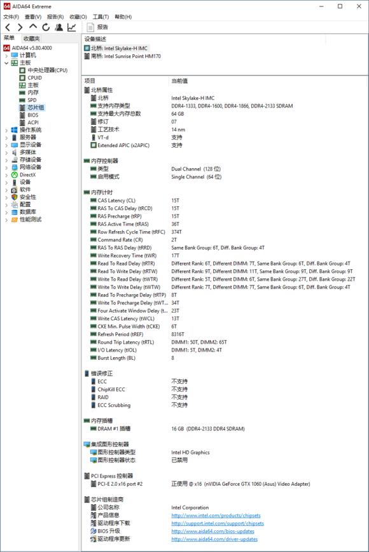Select the 支持最大内存总数 row
This screenshot has width=369, height=552.
[224, 114]
